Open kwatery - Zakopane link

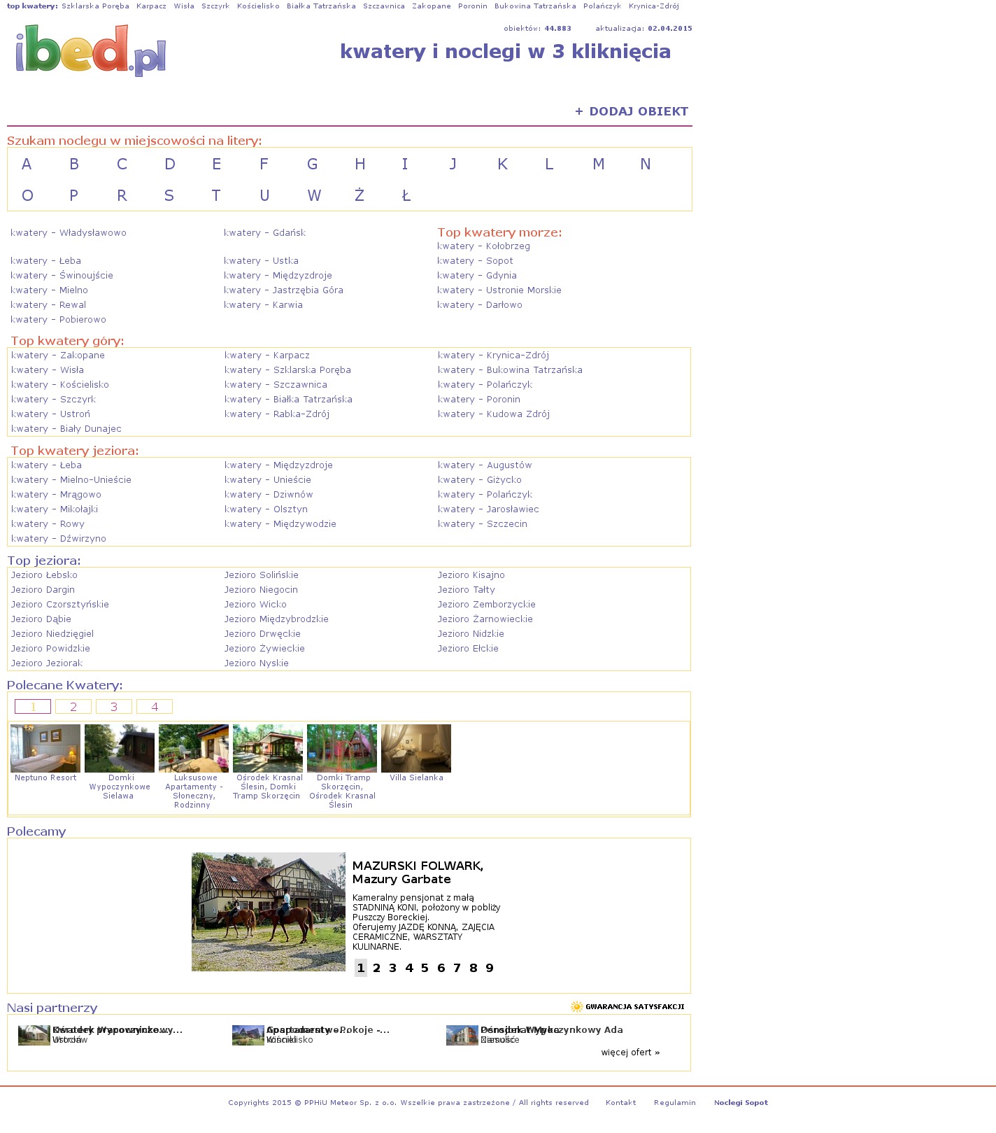click(x=58, y=356)
